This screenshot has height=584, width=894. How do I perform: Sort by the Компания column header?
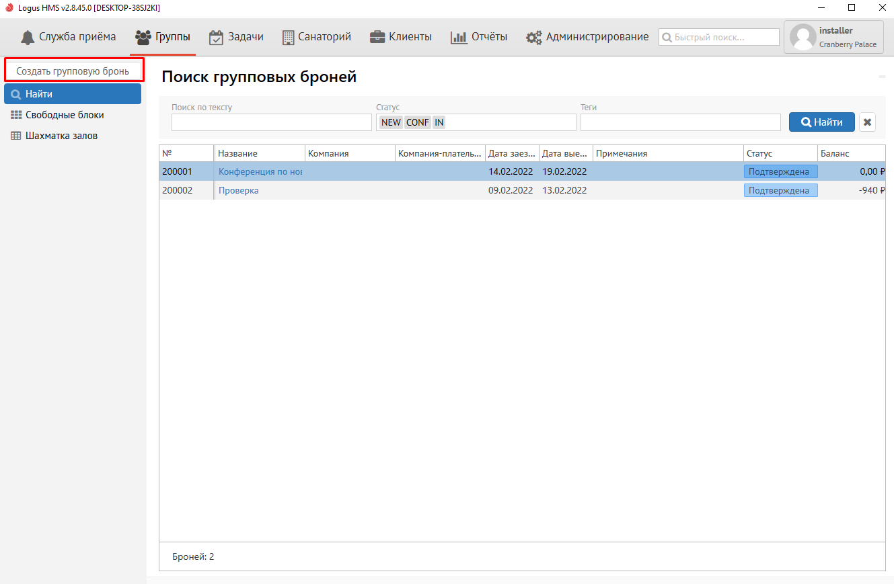(350, 153)
